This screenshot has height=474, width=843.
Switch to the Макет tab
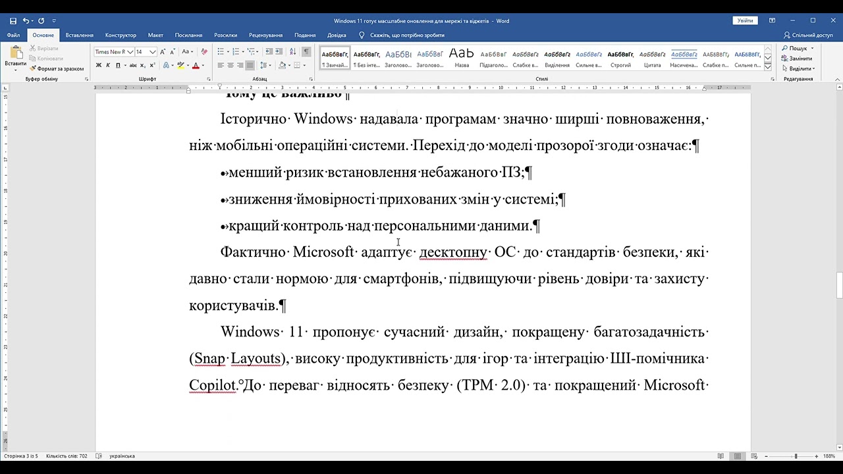click(155, 35)
